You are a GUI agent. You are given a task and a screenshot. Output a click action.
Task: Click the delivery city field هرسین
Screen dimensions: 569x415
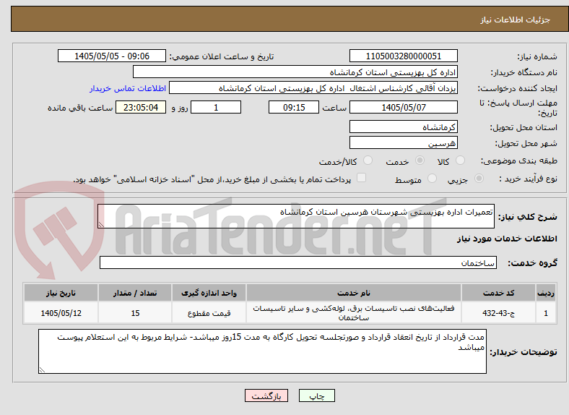click(x=403, y=142)
